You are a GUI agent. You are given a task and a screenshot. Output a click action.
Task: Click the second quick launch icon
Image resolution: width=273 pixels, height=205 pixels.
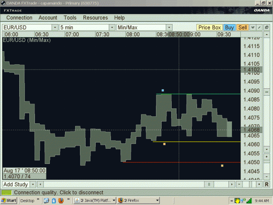tap(54, 201)
